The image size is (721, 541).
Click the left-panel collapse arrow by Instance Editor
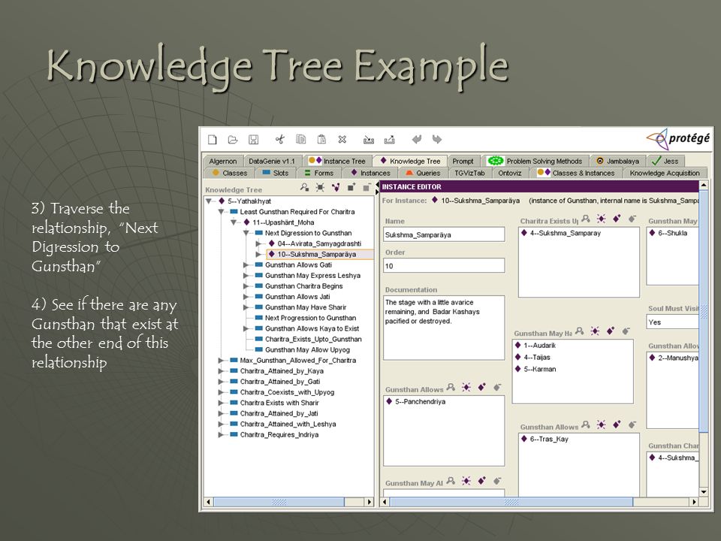point(378,184)
